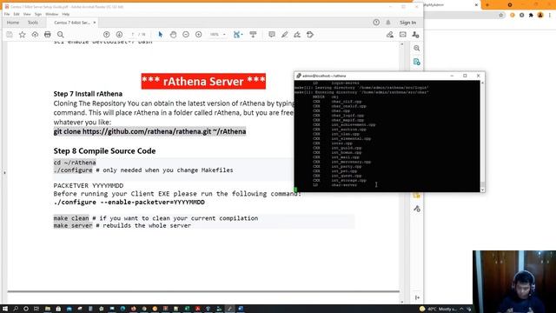Open the Window menu
The height and width of the screenshot is (313, 556).
pyautogui.click(x=52, y=14)
